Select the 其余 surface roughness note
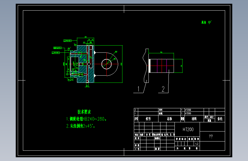The width and height of the screenshot is (248, 161). [x=206, y=22]
